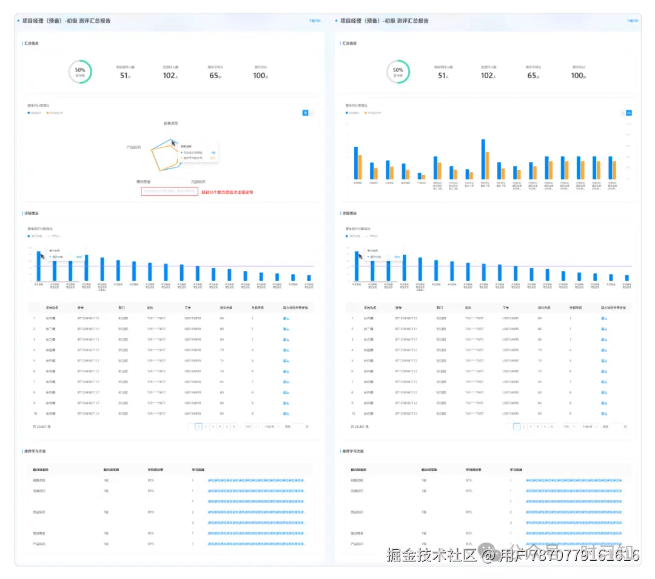The height and width of the screenshot is (579, 655).
Task: Click first blue bar in left detail chart
Action: tap(39, 266)
